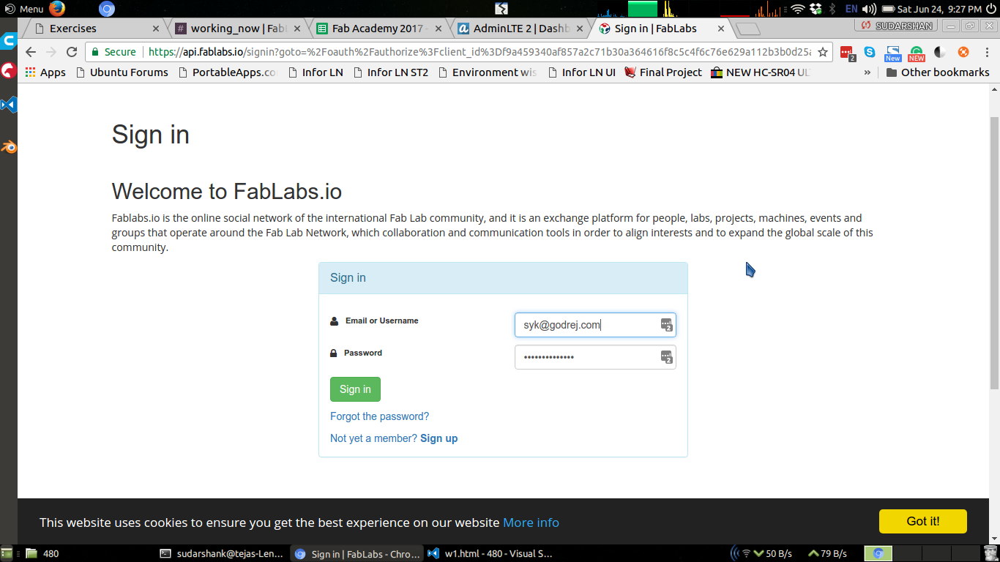
Task: Go back to the previous page
Action: tap(31, 52)
